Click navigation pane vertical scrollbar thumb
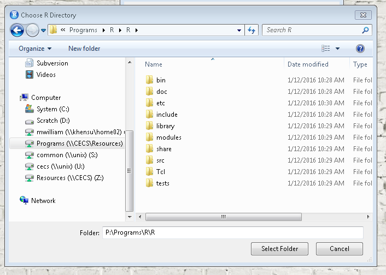The height and width of the screenshot is (275, 386). pyautogui.click(x=130, y=171)
